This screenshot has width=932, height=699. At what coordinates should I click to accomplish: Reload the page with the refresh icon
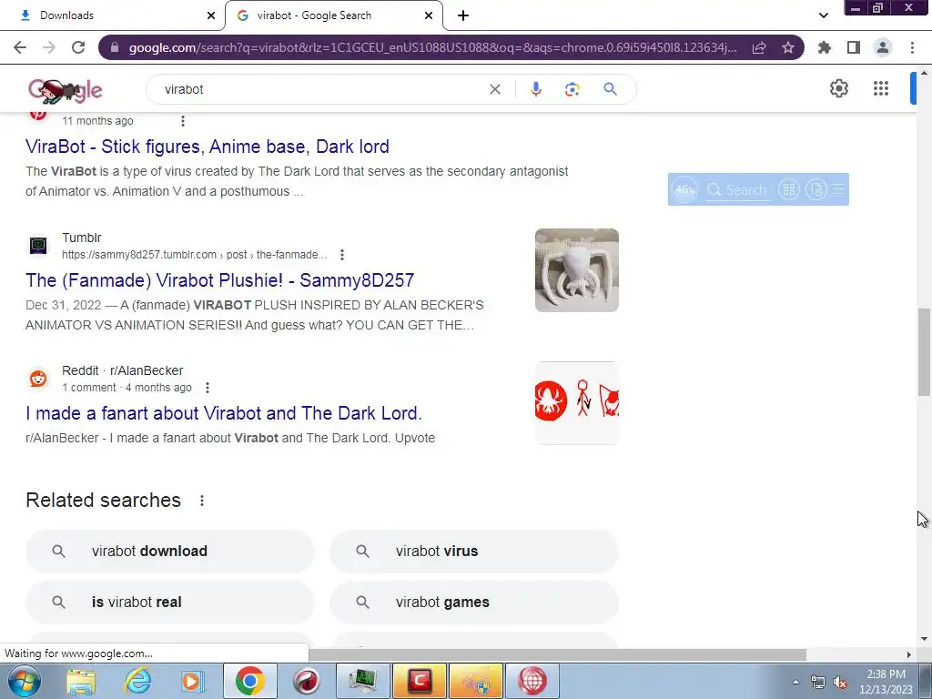[78, 47]
